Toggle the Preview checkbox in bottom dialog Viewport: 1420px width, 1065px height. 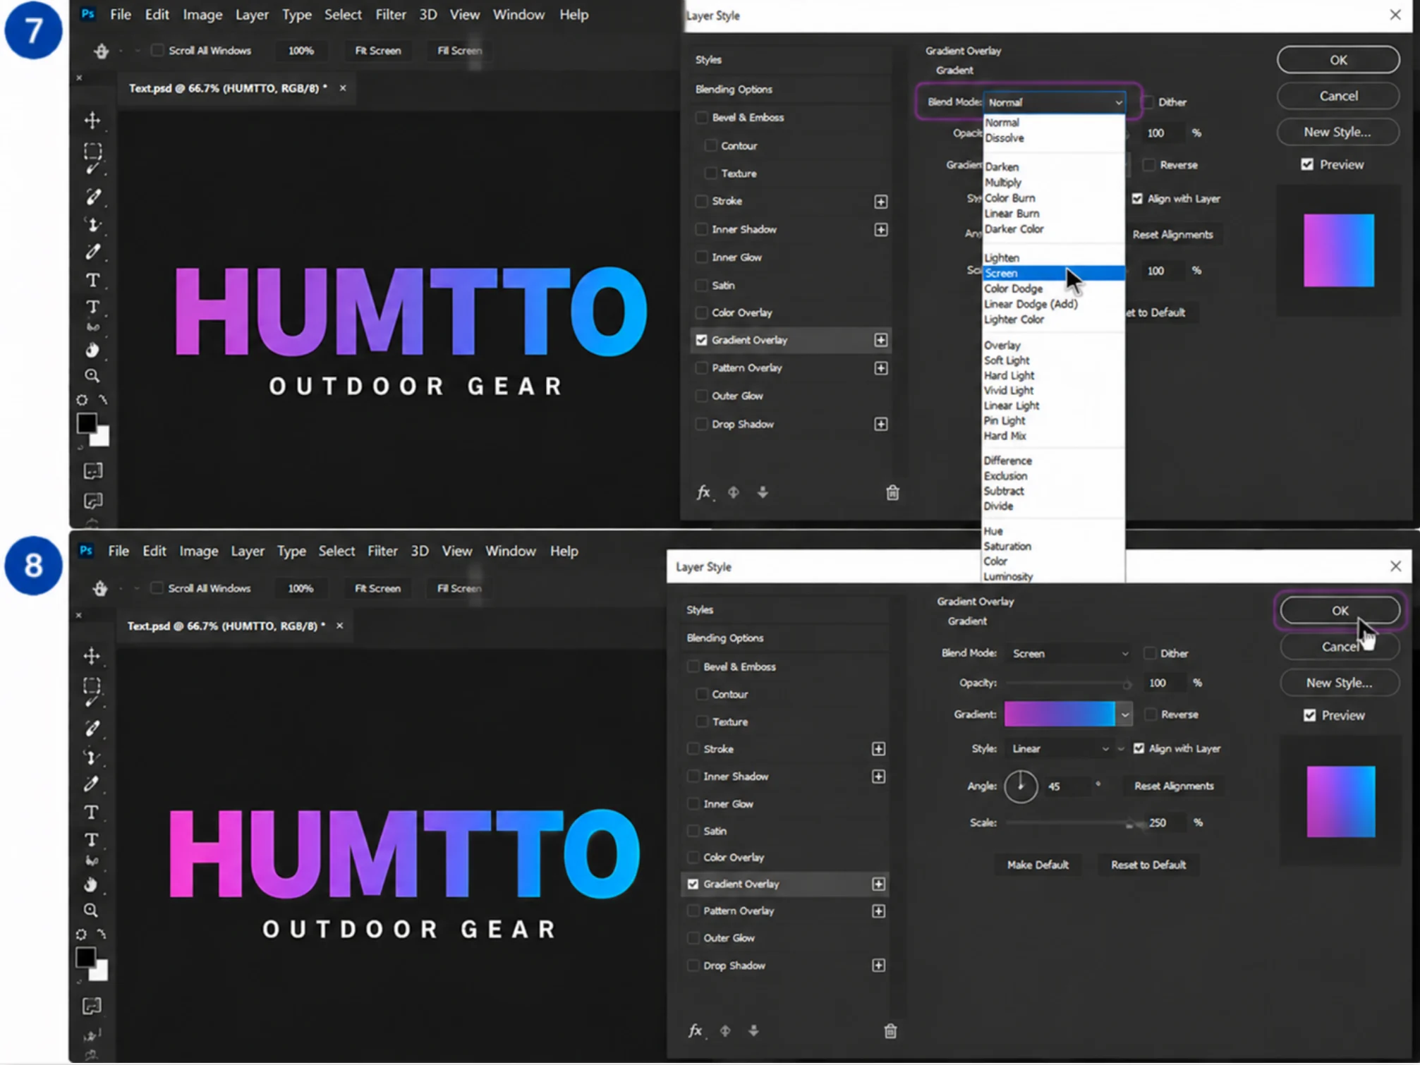(x=1310, y=715)
